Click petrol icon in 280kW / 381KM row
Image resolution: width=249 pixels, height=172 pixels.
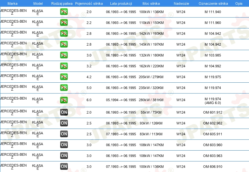point(64,100)
